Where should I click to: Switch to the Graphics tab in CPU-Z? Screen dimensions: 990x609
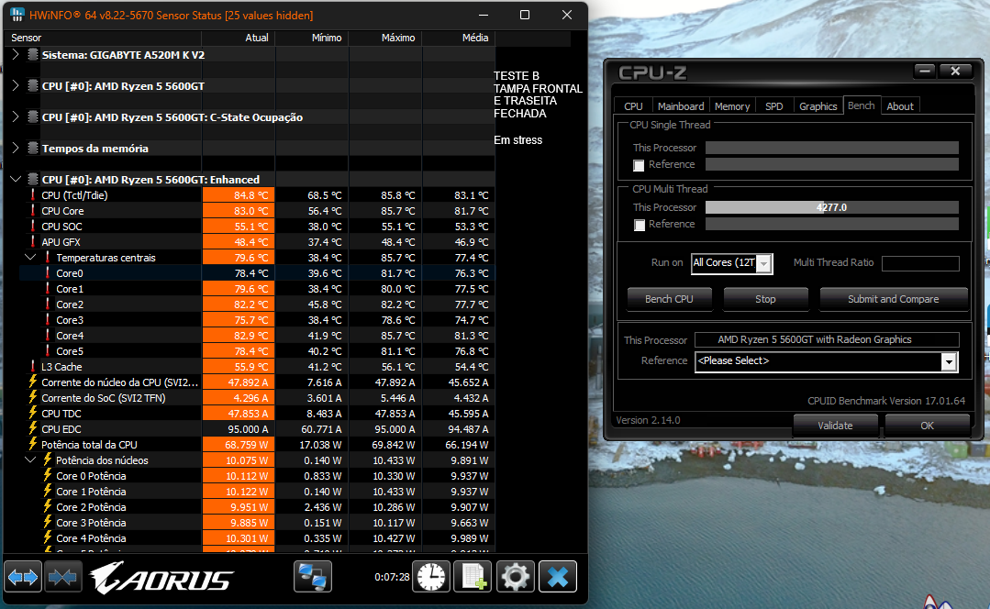click(x=818, y=106)
